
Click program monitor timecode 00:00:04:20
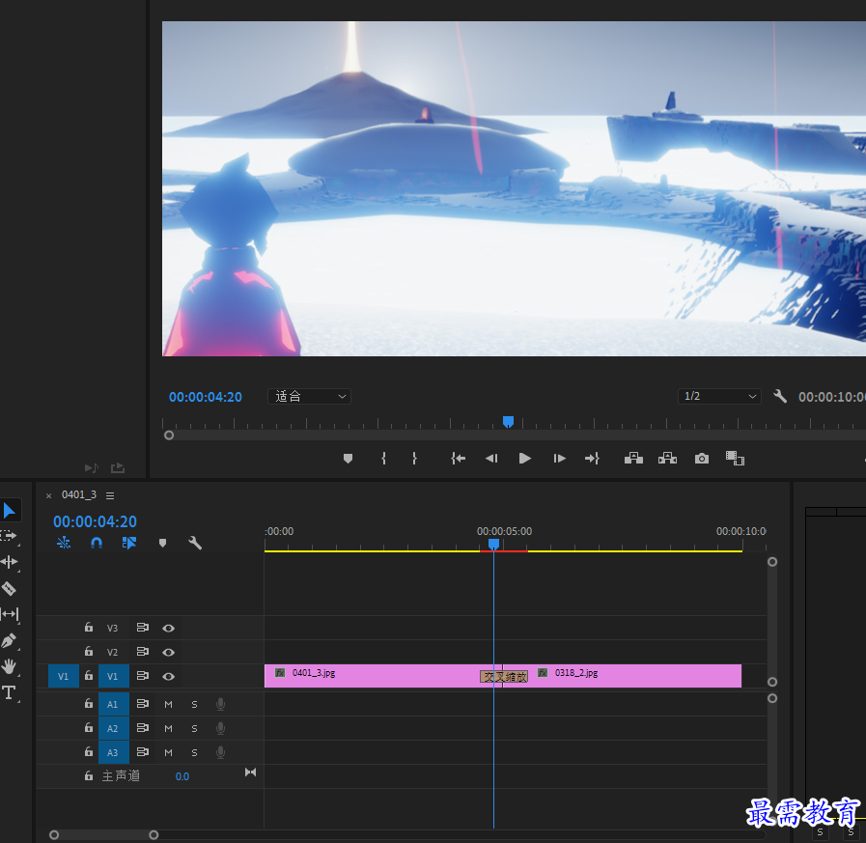206,397
